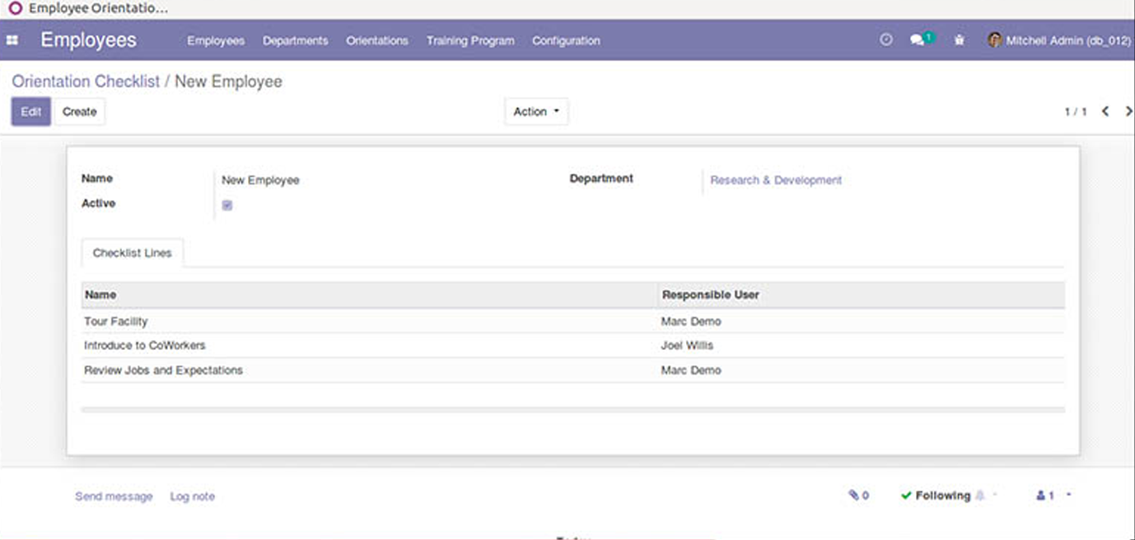Expand the Action dropdown
Viewport: 1135px width, 540px height.
pyautogui.click(x=536, y=112)
